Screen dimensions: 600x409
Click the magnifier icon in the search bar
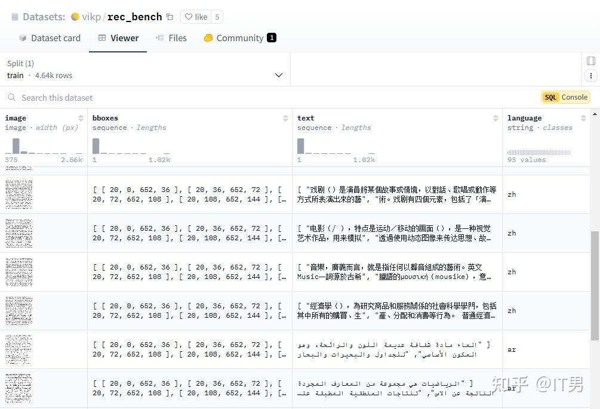click(12, 98)
